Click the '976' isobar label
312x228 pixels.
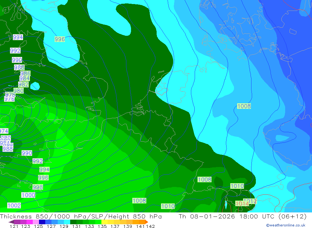pos(9,99)
